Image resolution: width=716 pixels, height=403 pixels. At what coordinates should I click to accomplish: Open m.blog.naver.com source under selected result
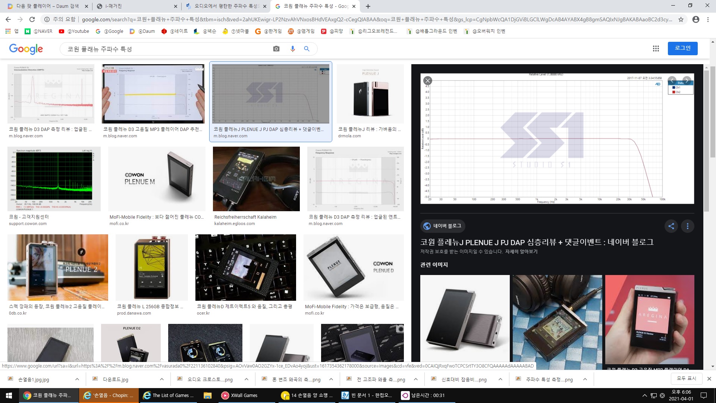point(230,136)
